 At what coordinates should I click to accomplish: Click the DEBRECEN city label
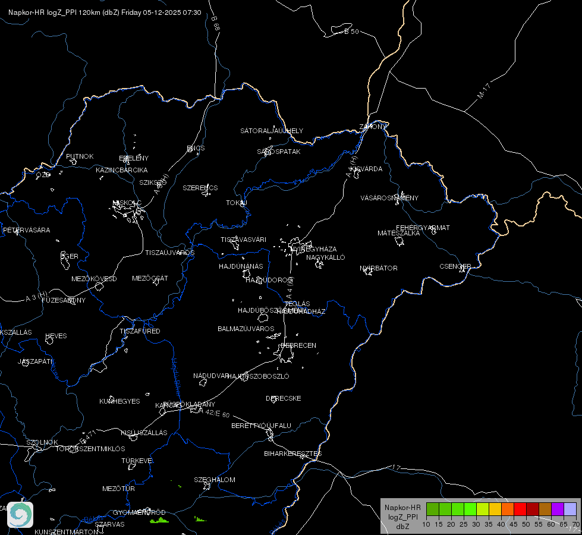(x=298, y=345)
